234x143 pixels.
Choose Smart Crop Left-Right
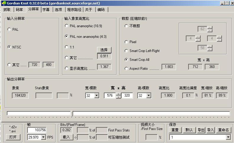tap(126, 51)
